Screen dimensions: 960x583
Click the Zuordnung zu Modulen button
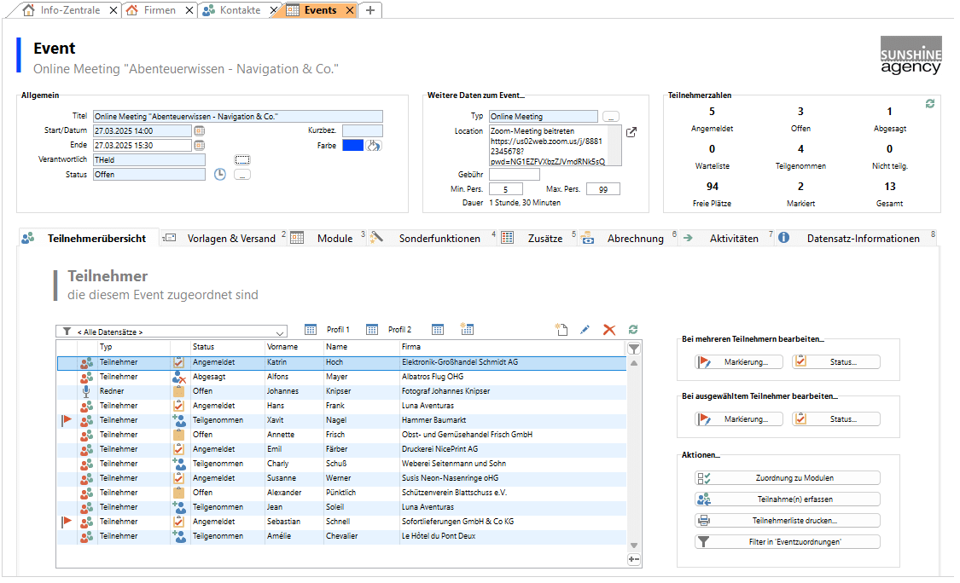point(787,478)
